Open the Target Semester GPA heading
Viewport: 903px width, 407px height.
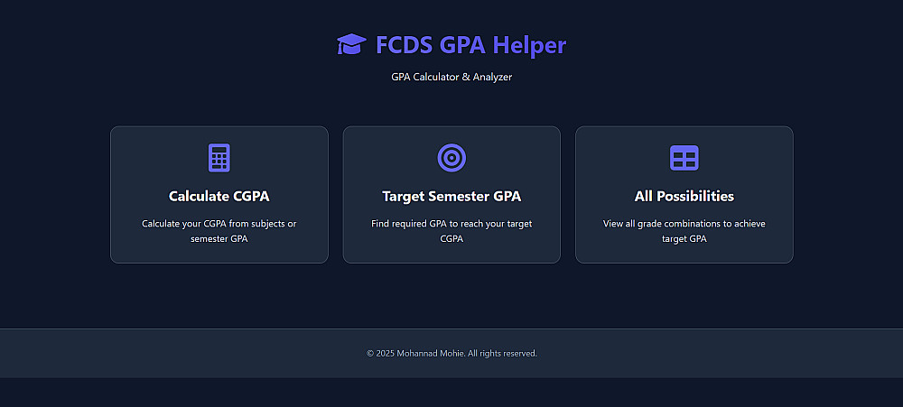click(x=451, y=196)
